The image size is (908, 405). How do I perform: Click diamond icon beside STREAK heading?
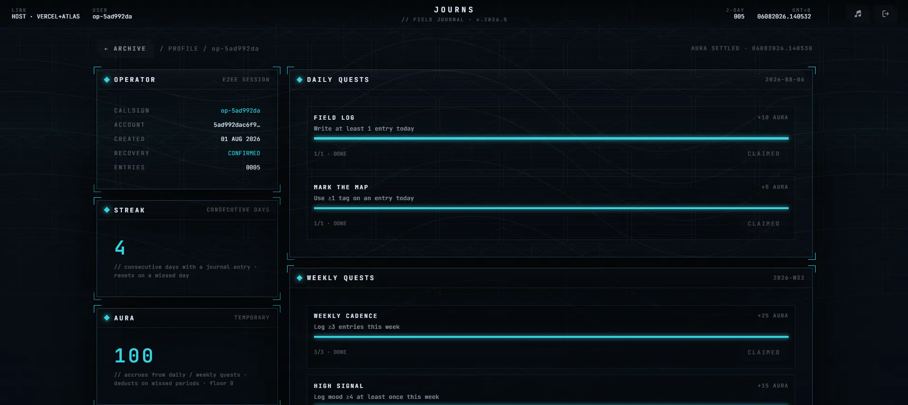[x=107, y=210]
